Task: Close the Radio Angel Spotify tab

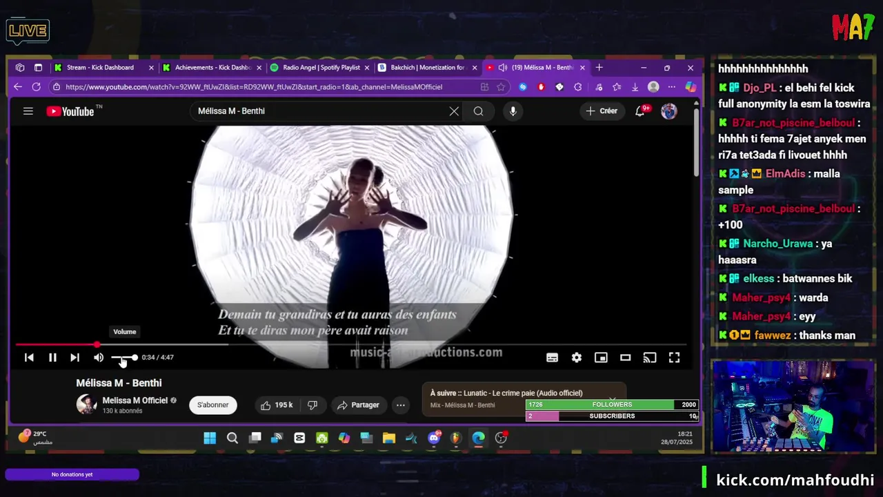Action: tap(366, 68)
